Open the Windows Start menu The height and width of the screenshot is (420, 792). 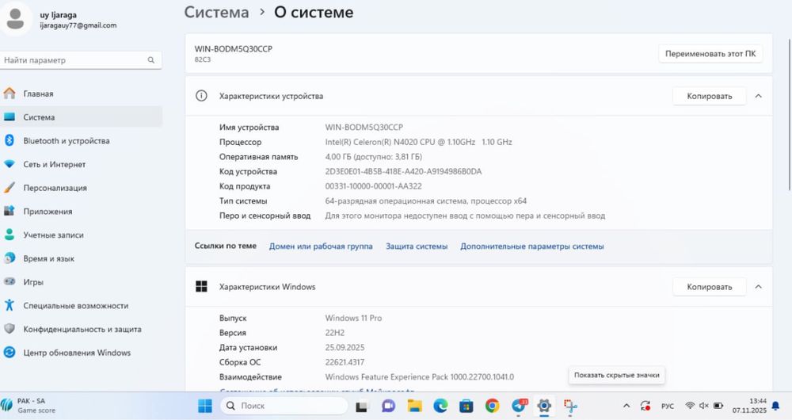coord(205,406)
